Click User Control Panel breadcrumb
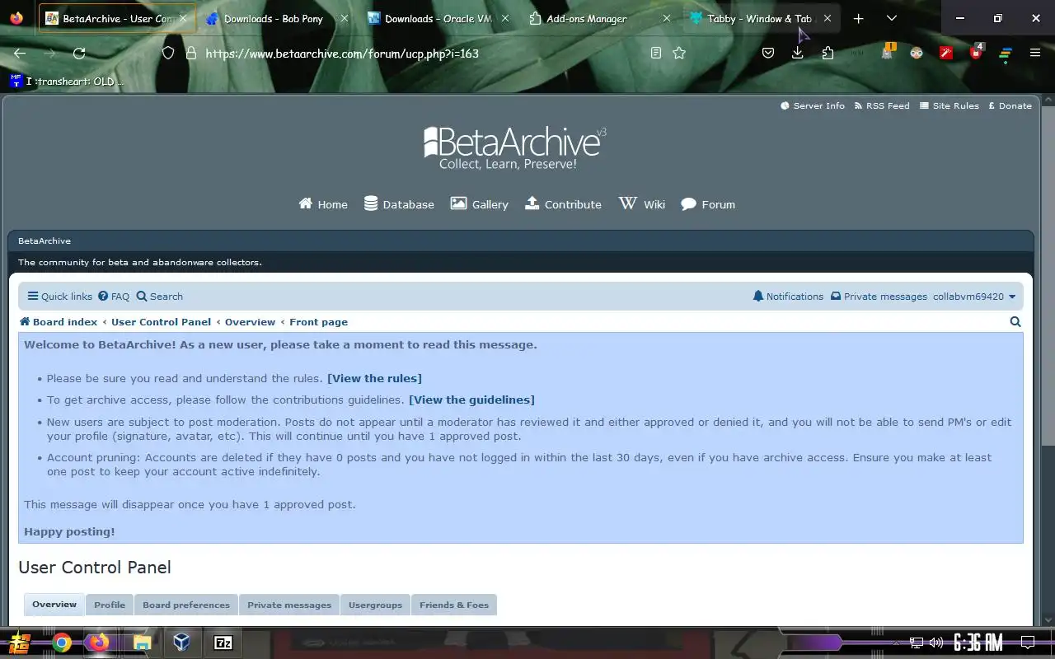 coord(162,322)
